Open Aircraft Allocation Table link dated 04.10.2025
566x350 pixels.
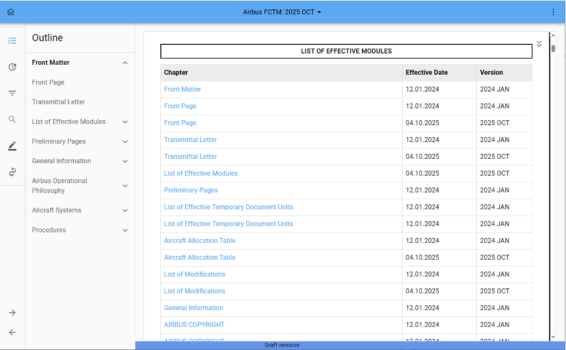point(199,257)
